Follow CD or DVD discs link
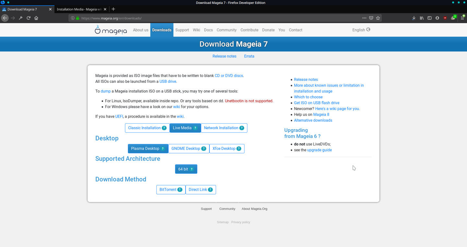The image size is (467, 247). 229,76
